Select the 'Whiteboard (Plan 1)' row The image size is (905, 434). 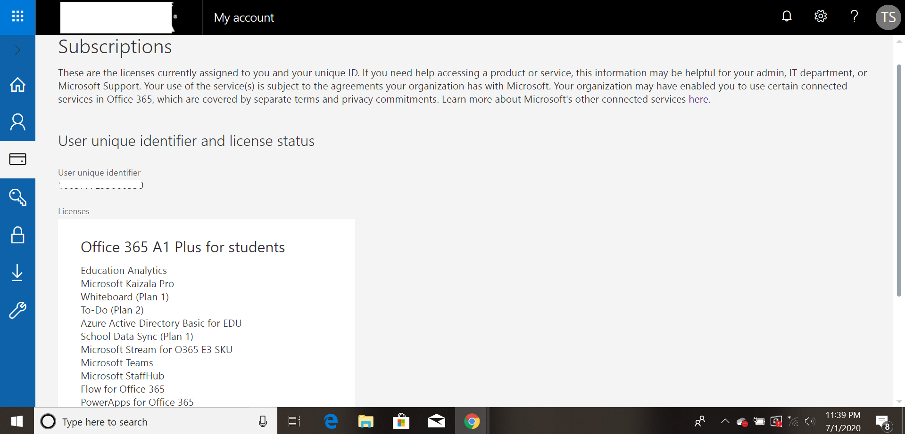click(x=125, y=297)
